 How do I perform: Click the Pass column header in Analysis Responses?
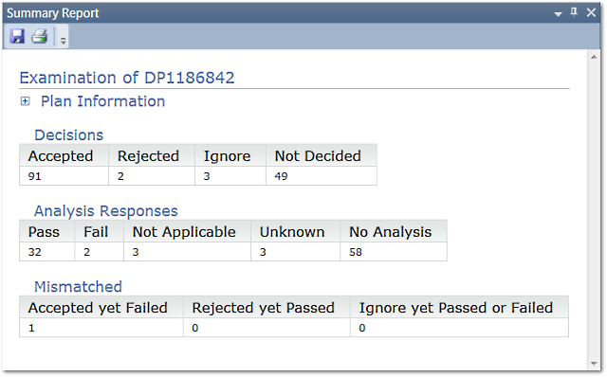[x=46, y=232]
